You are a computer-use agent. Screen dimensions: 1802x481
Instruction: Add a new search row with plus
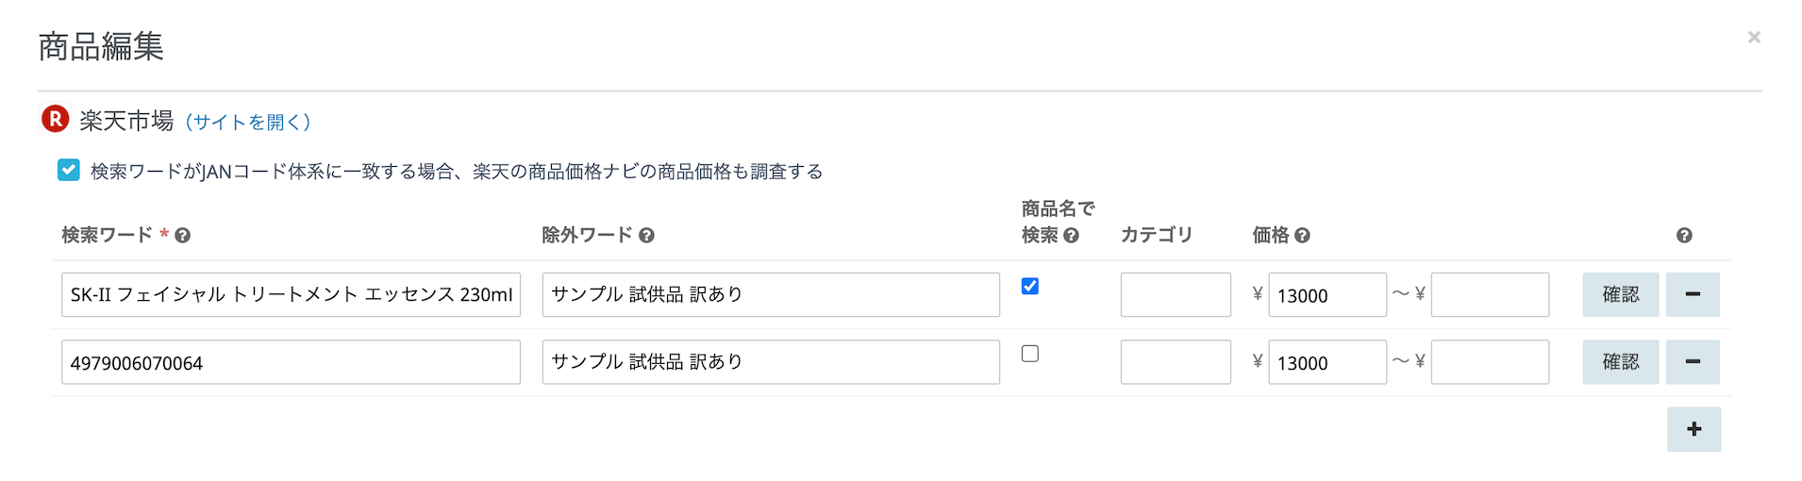click(x=1694, y=429)
